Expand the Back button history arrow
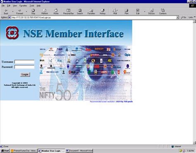The height and width of the screenshot is (153, 196). point(13,12)
